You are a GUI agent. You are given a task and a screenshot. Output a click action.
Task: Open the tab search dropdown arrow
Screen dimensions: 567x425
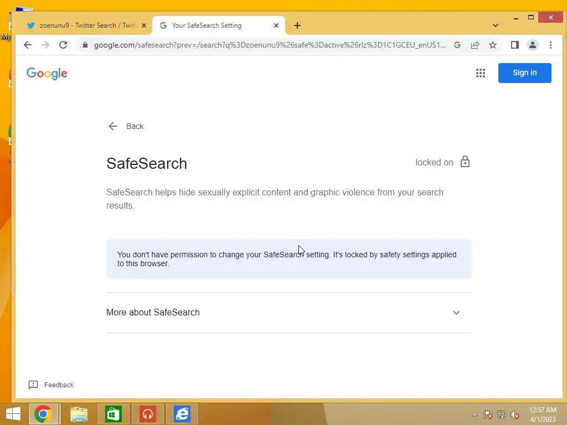pyautogui.click(x=496, y=25)
